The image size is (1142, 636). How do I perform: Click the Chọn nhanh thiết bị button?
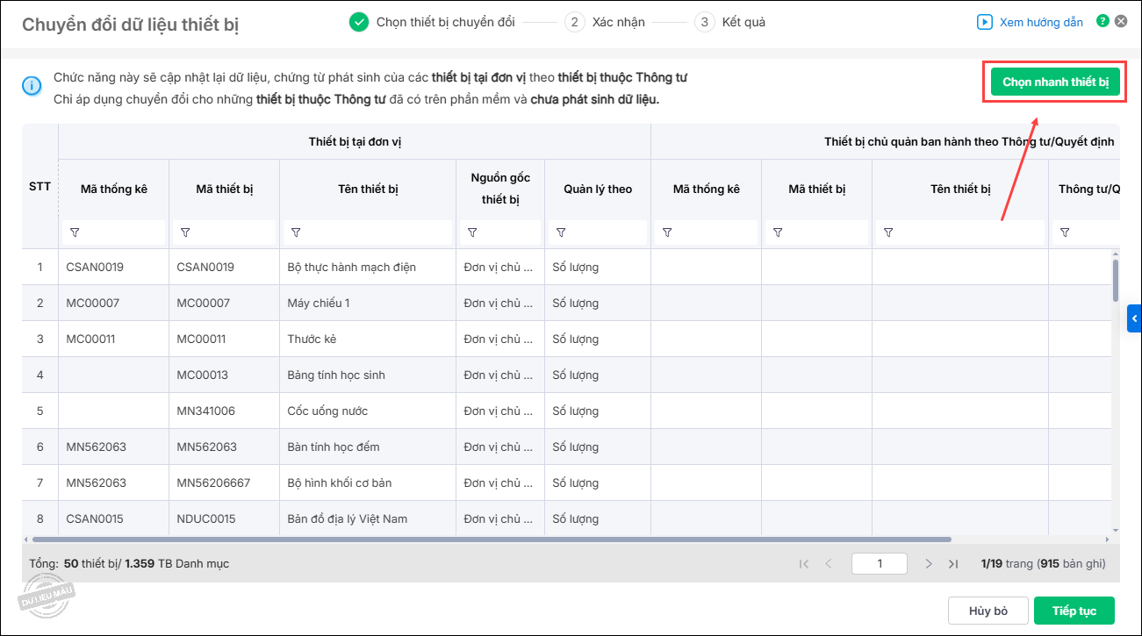pyautogui.click(x=1055, y=82)
